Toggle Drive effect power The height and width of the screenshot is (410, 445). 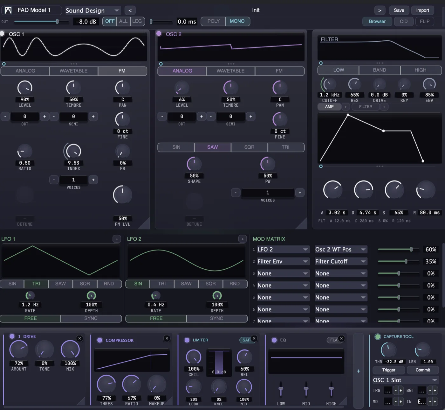[12, 336]
